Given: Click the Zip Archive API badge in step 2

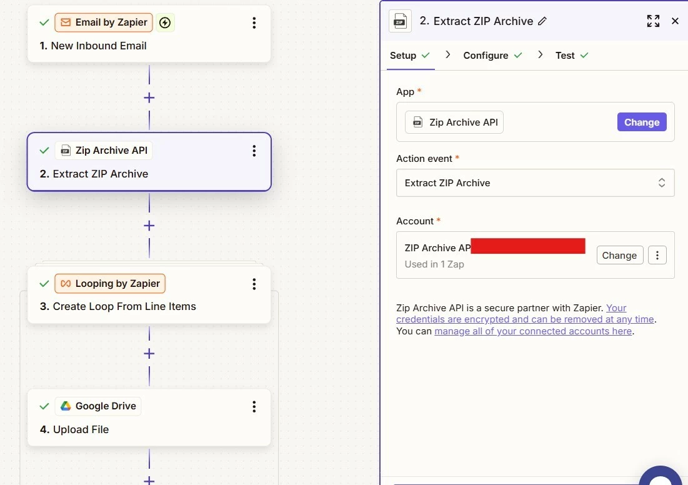Looking at the screenshot, I should [x=104, y=151].
